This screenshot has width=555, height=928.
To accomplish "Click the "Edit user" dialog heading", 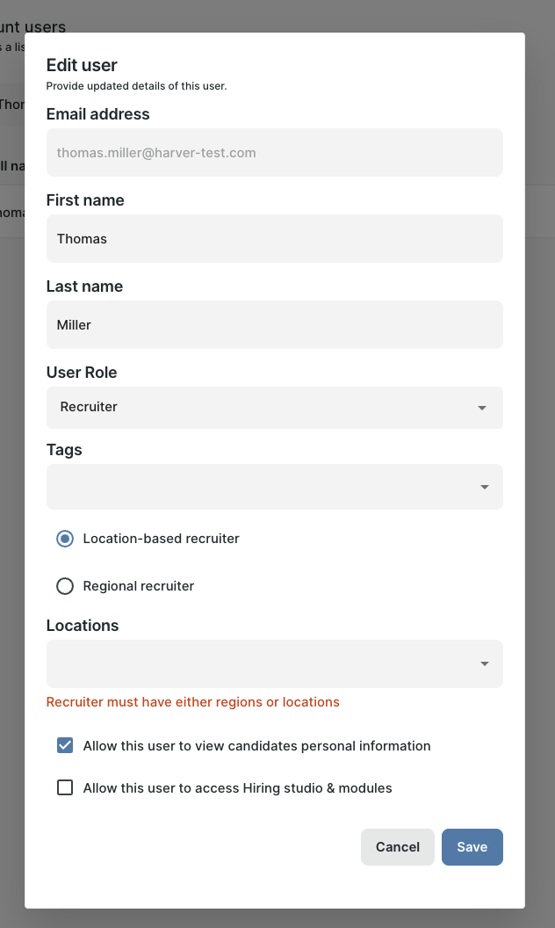I will (x=82, y=65).
